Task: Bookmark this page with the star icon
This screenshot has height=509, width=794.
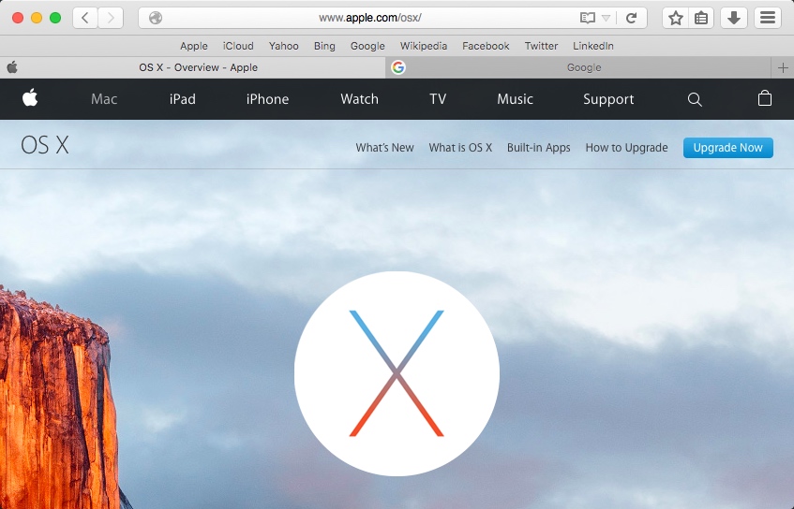Action: click(x=676, y=18)
